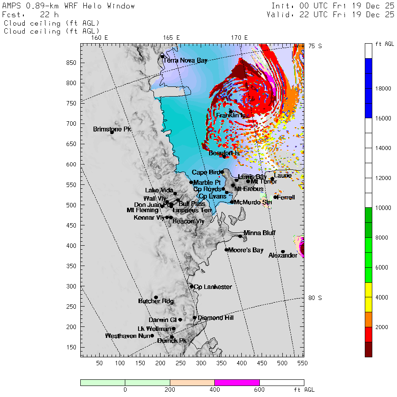Select the Butcher Rdg marker dot

click(156, 297)
